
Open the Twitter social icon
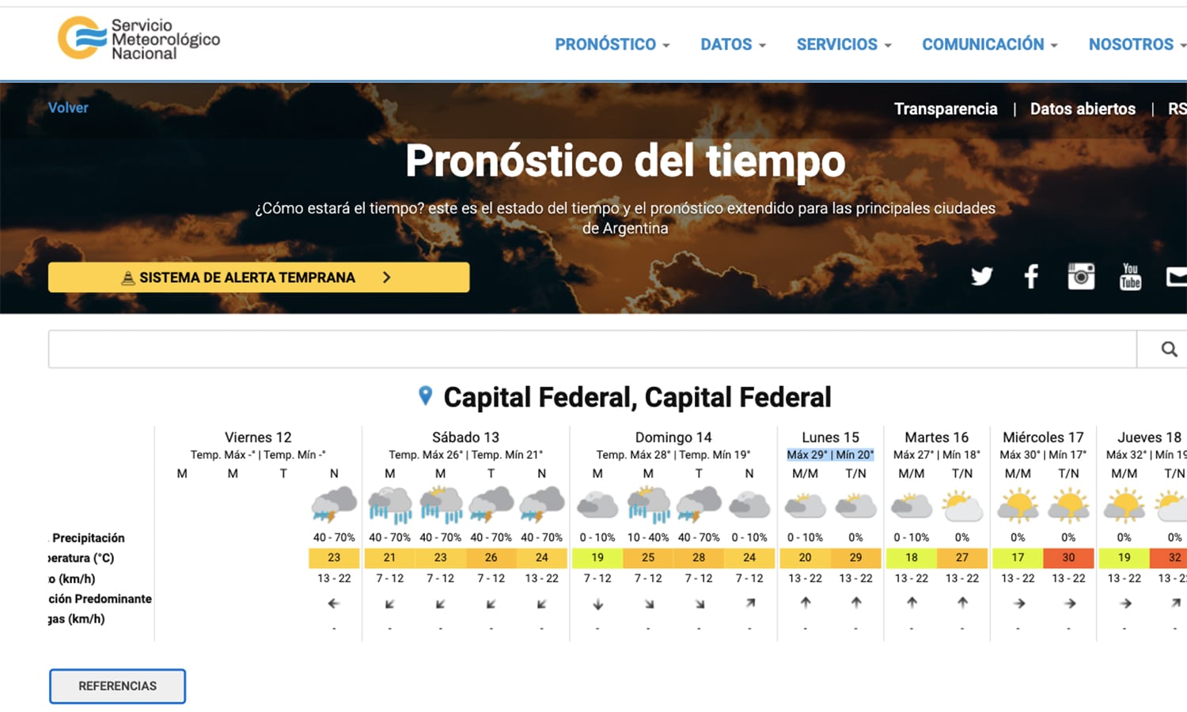[x=981, y=276]
